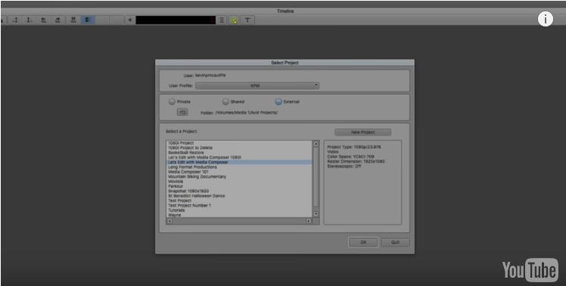Click the left arrow before timecode display

[x=130, y=20]
